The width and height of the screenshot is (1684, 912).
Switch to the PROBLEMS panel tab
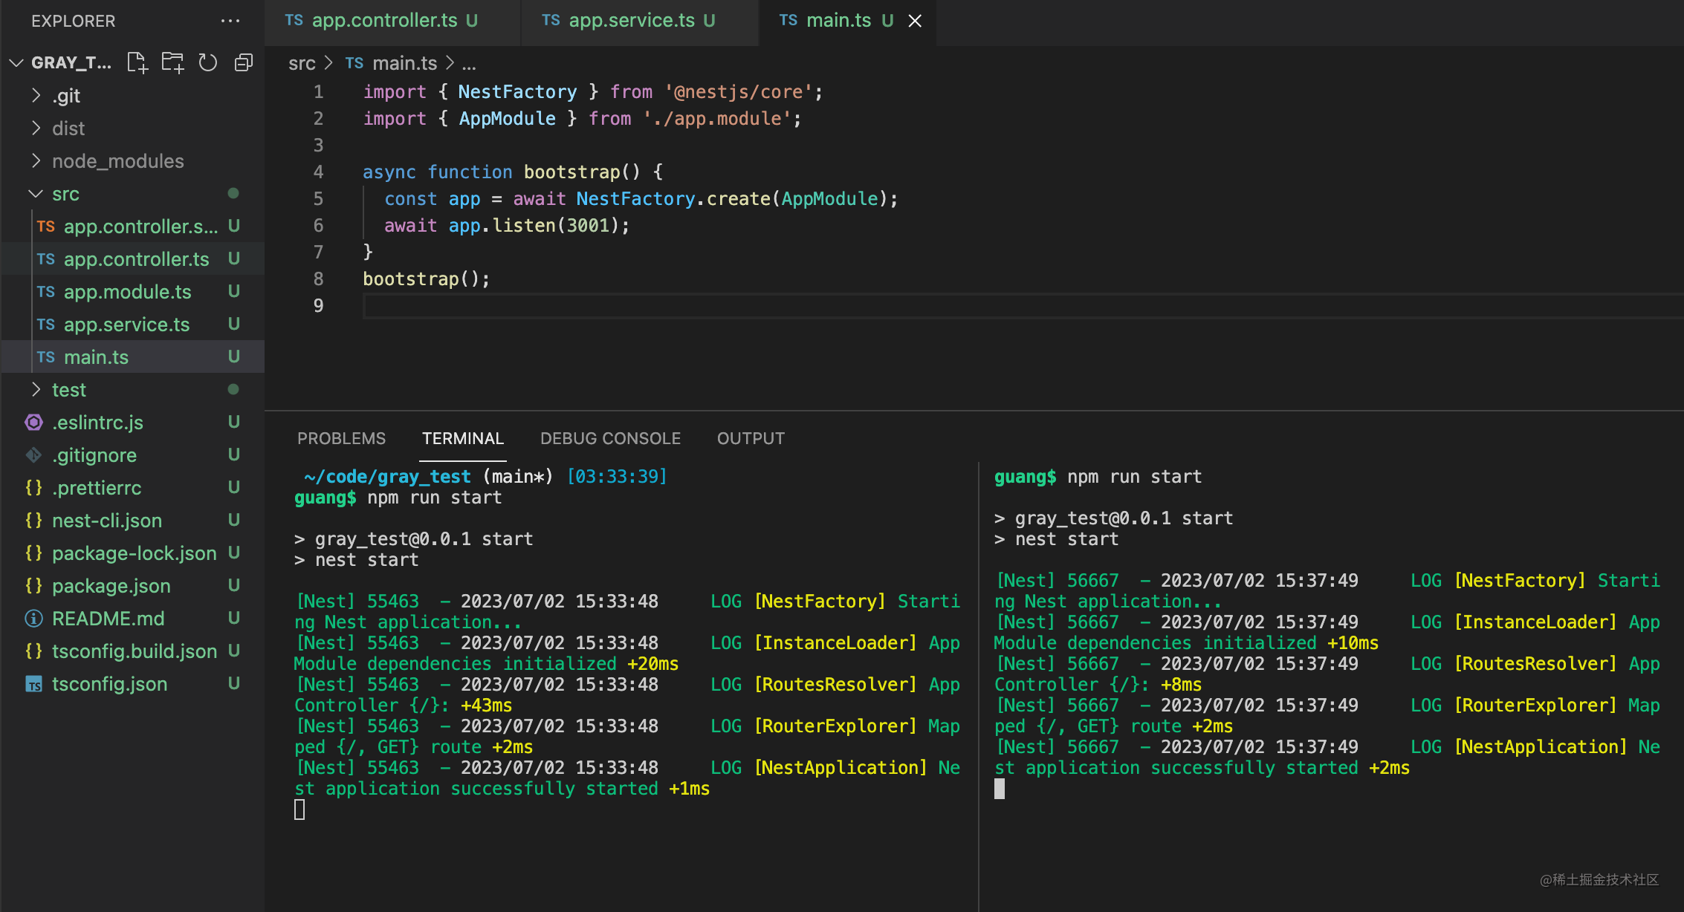click(x=341, y=438)
